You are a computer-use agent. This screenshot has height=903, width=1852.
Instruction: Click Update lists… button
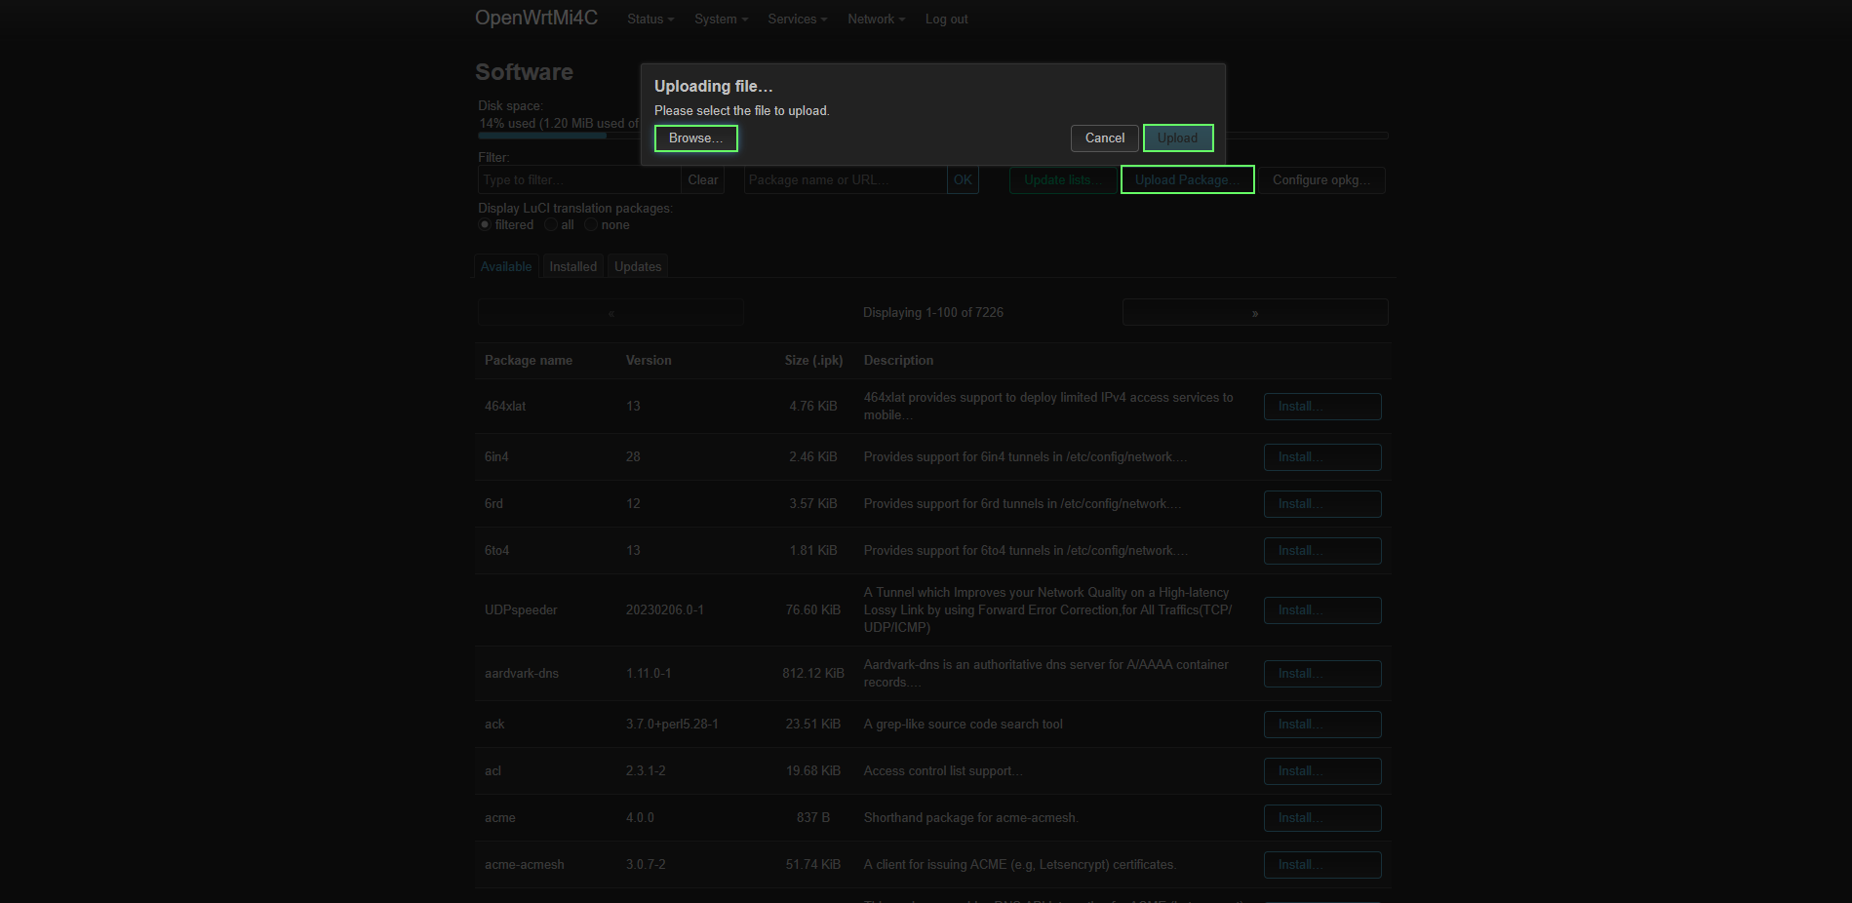click(x=1063, y=180)
